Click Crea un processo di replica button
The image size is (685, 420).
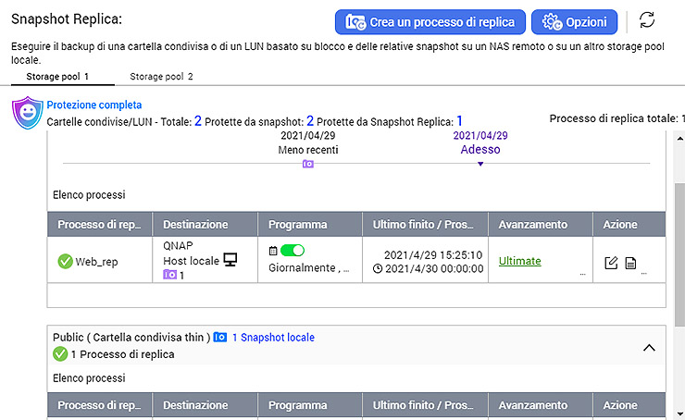click(x=430, y=21)
